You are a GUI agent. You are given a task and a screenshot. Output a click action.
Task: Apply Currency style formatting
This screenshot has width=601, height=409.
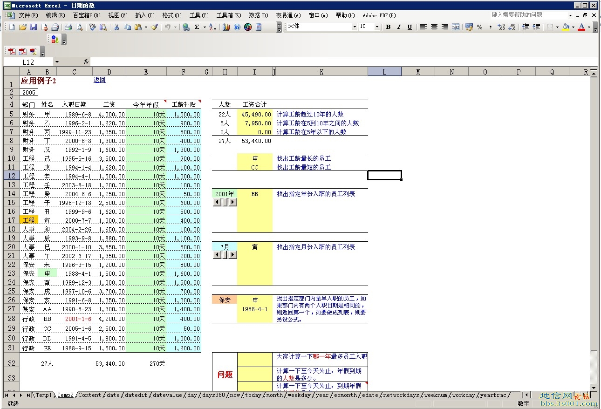point(469,27)
